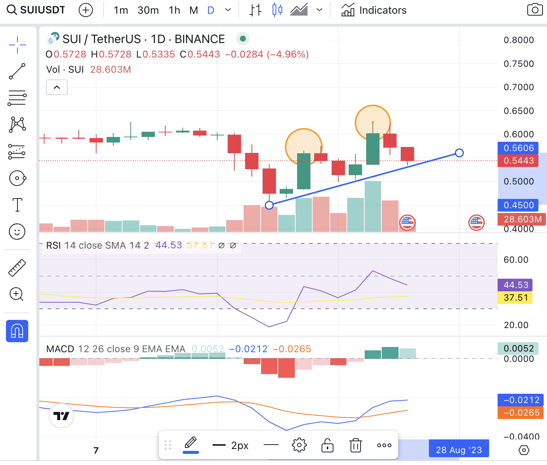Select the D daily timeframe
The height and width of the screenshot is (465, 547).
(211, 10)
